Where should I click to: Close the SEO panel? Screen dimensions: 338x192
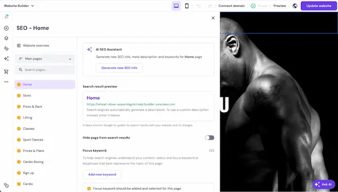tap(213, 18)
